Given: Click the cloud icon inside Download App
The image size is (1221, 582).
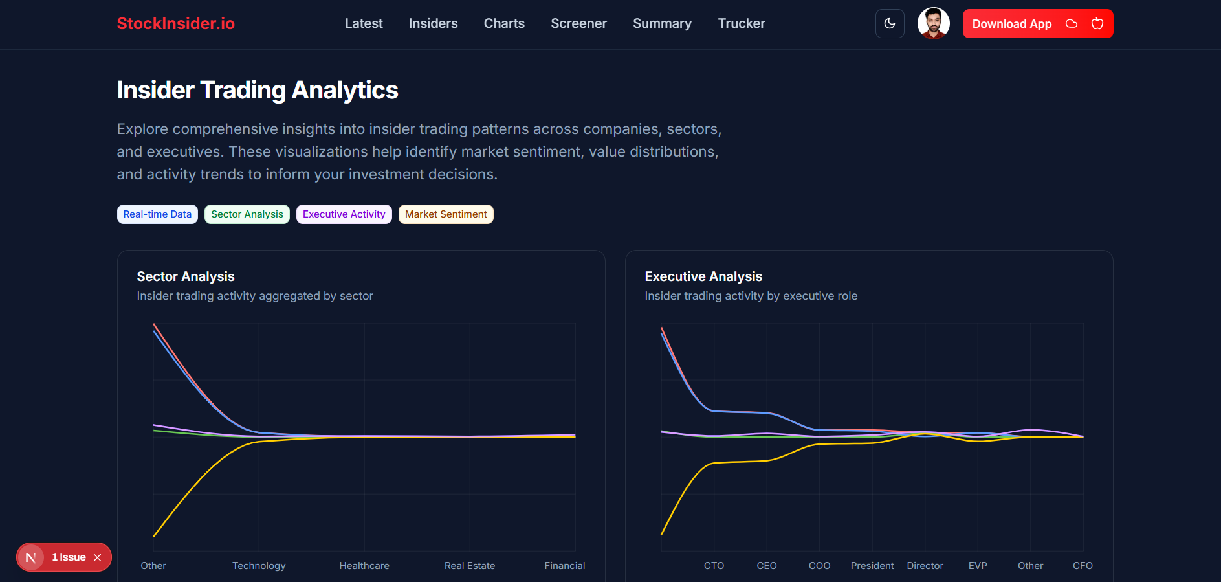Looking at the screenshot, I should (x=1071, y=23).
